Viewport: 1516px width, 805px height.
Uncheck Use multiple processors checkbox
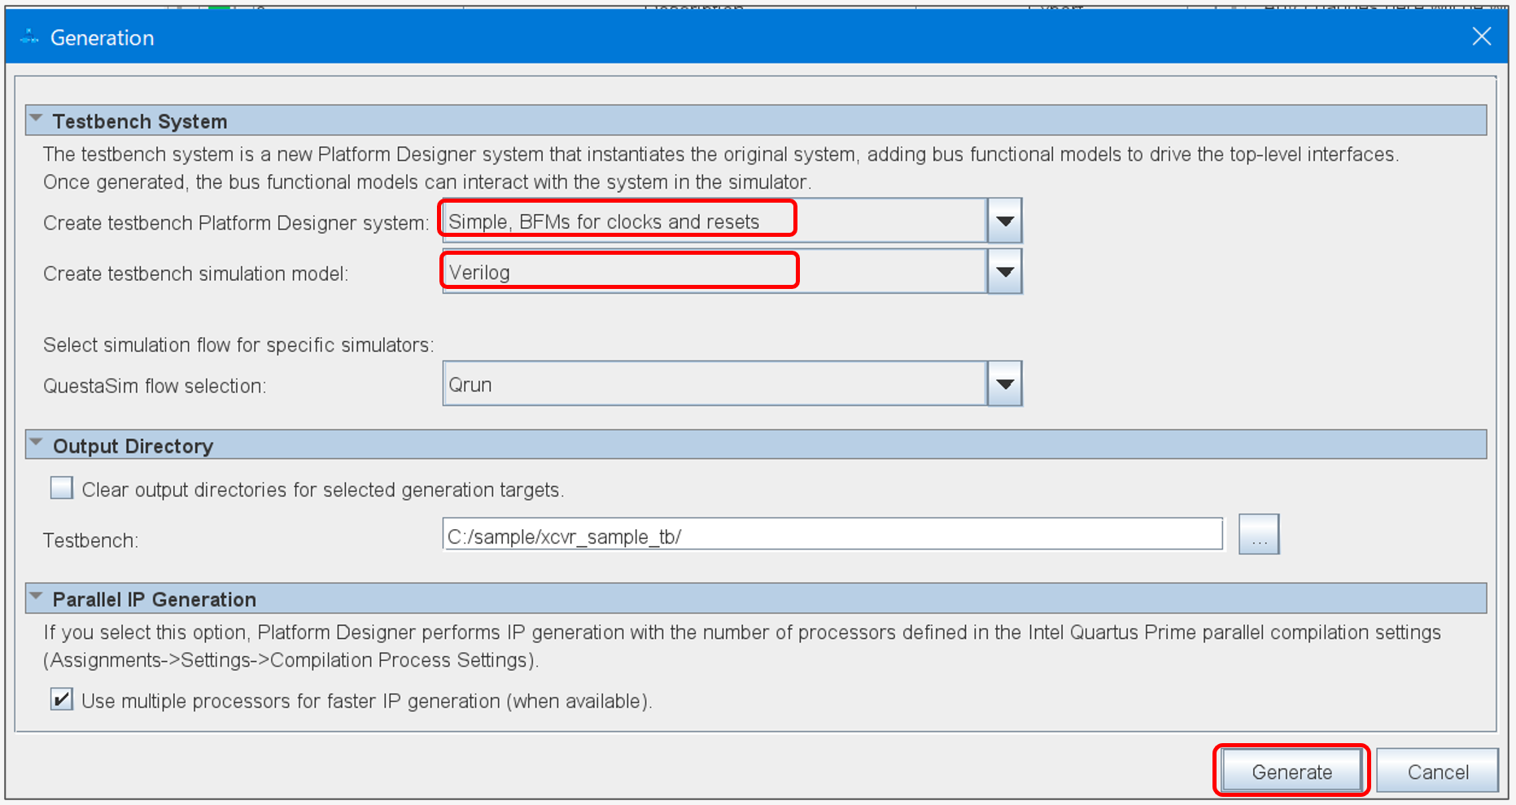point(62,700)
